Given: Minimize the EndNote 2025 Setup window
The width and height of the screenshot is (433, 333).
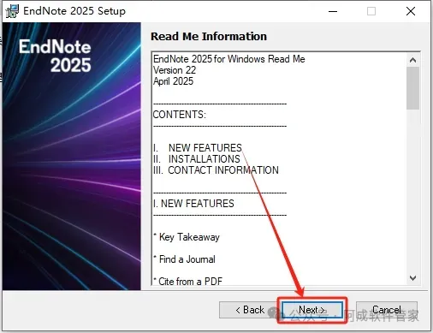Looking at the screenshot, I should click(x=333, y=11).
